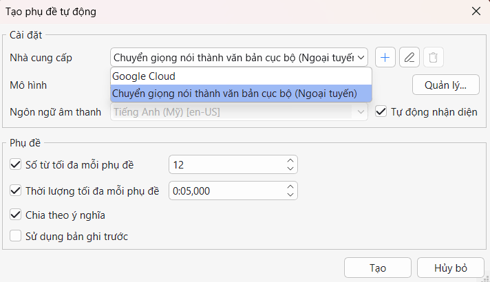
Task: Select Google Cloud from provider list
Action: pyautogui.click(x=241, y=76)
